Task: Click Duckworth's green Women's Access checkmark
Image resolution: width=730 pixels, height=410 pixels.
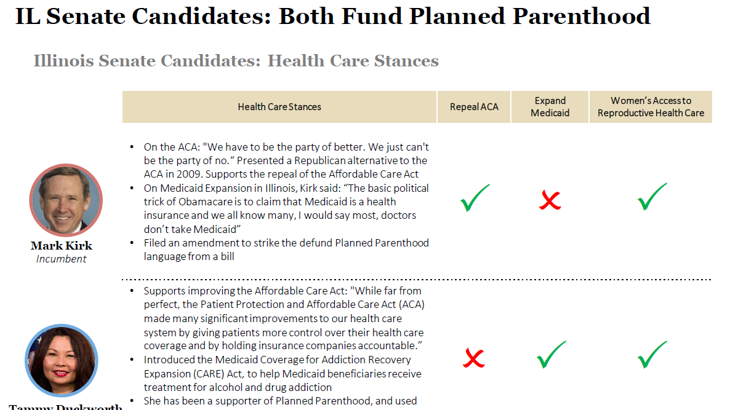Action: coord(652,355)
